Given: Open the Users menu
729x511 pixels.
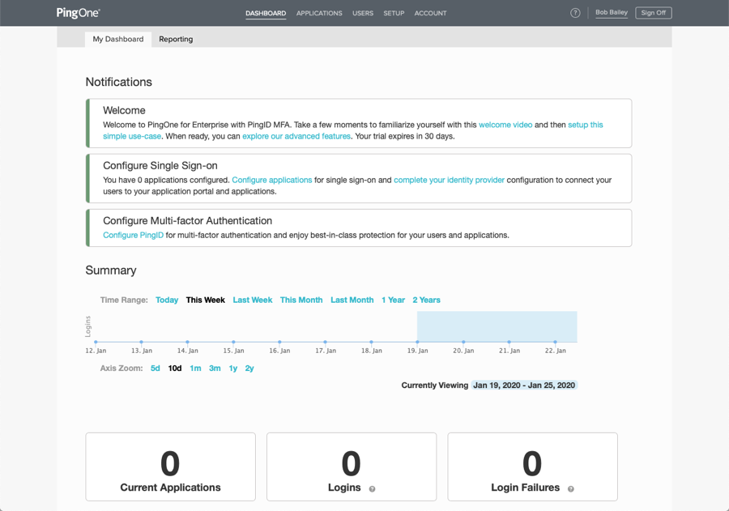Looking at the screenshot, I should [x=363, y=14].
